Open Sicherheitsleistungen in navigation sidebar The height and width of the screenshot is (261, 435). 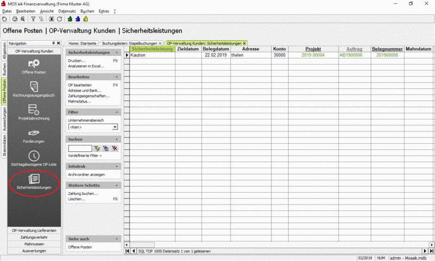[x=34, y=182]
